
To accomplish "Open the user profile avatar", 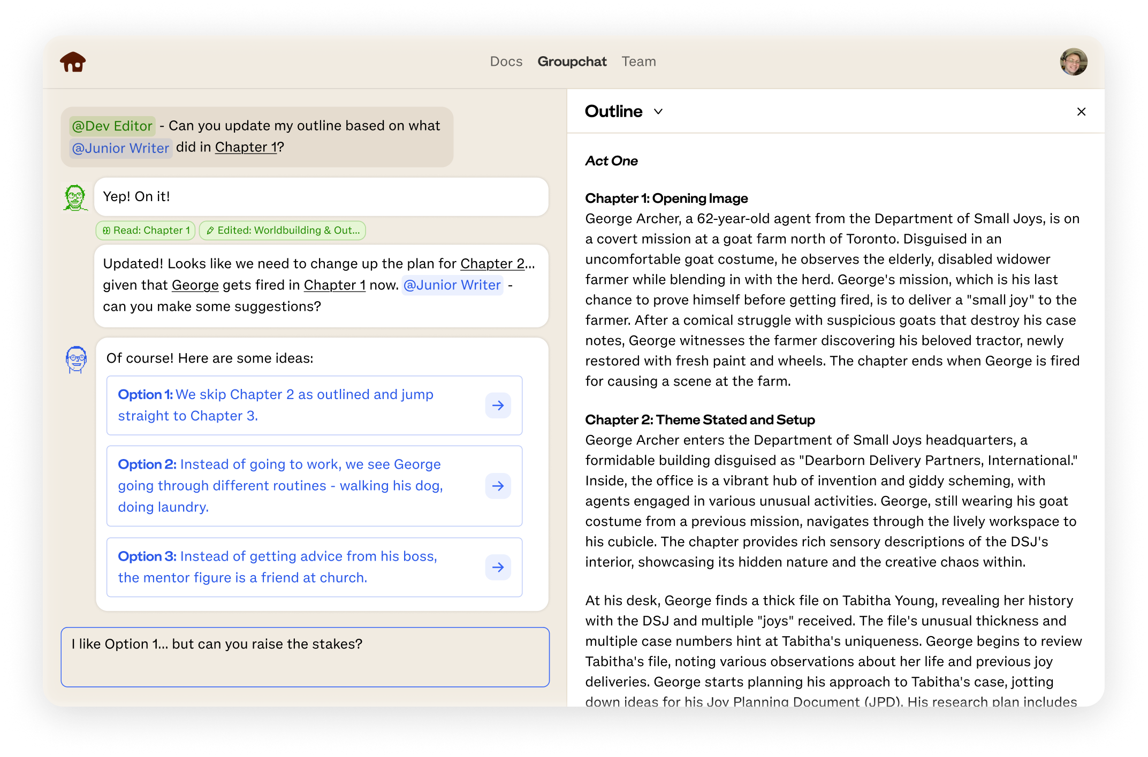I will coord(1073,62).
